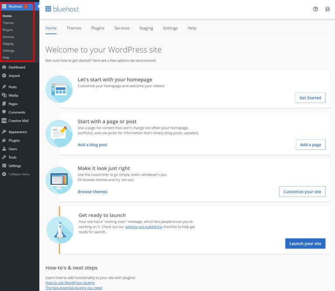Viewport: 335px width, 291px height.
Task: Click the Comments bubble icon
Action: point(4,112)
